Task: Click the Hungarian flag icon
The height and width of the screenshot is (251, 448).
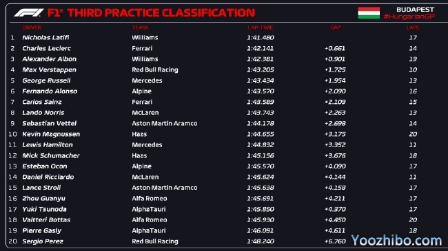Action: (369, 13)
